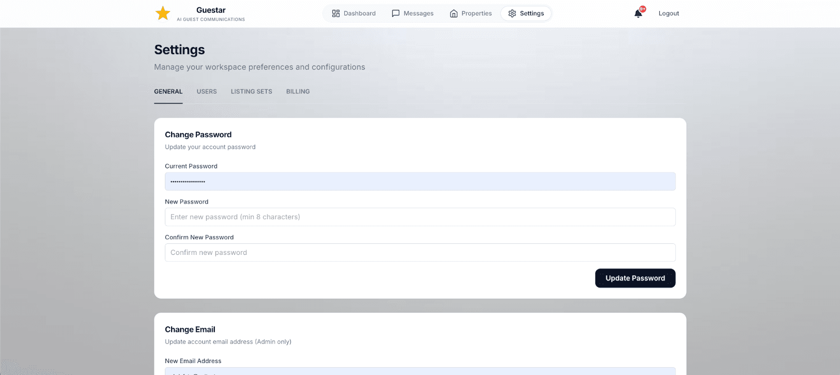Open the Listing Sets tab
The width and height of the screenshot is (840, 375).
click(x=251, y=91)
